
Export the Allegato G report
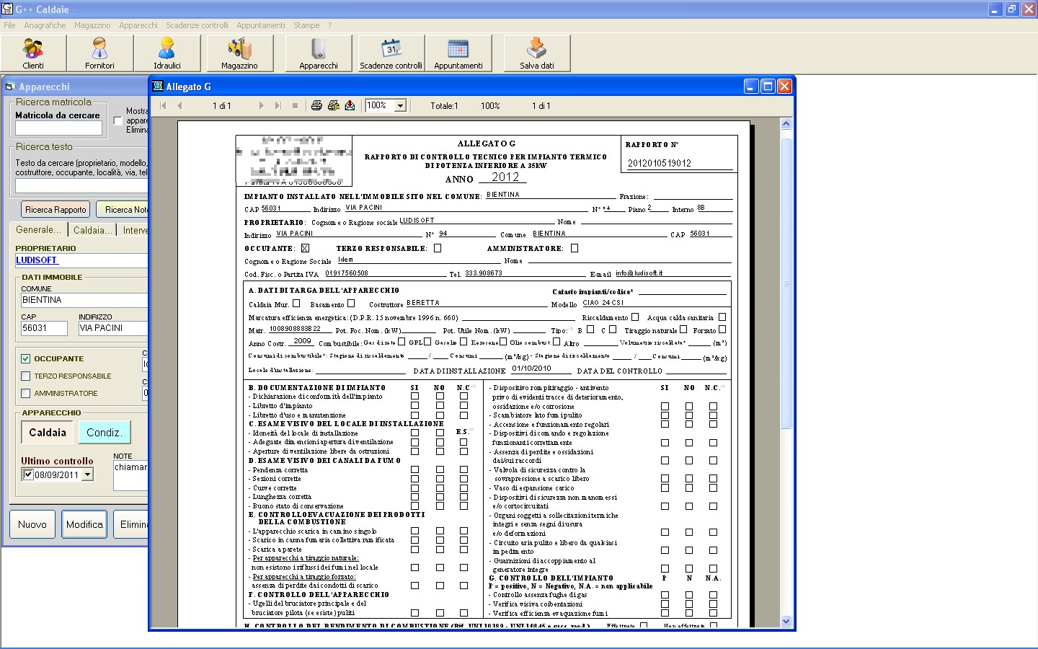[350, 105]
